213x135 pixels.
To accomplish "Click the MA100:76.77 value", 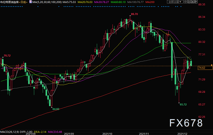I will (x=135, y=2).
